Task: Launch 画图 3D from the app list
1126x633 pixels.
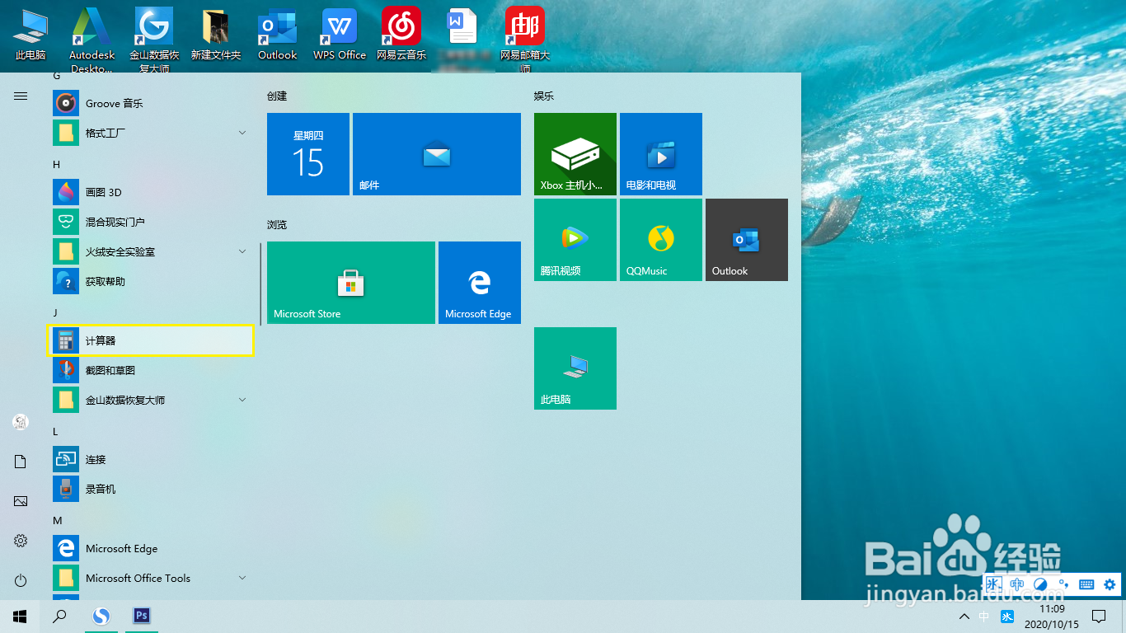Action: [151, 192]
